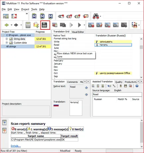The image size is (144, 153).
Task: Click the leftmost tag icon with red star
Action: coord(61,16)
